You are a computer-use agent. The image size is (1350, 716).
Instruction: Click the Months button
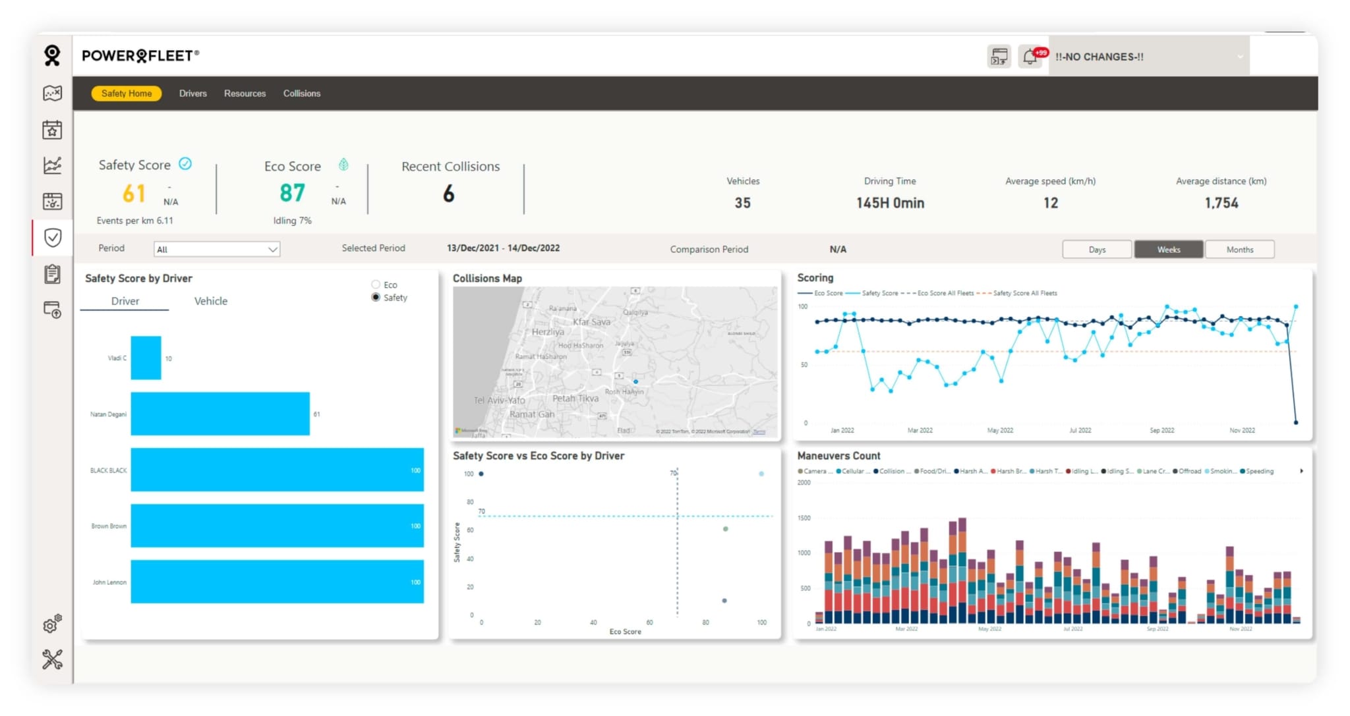point(1239,249)
